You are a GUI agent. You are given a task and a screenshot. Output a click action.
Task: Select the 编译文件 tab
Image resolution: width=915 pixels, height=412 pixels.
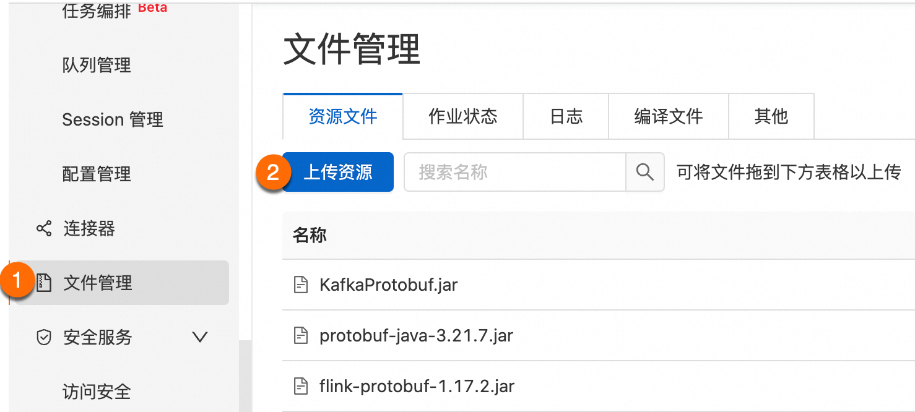[x=669, y=116]
